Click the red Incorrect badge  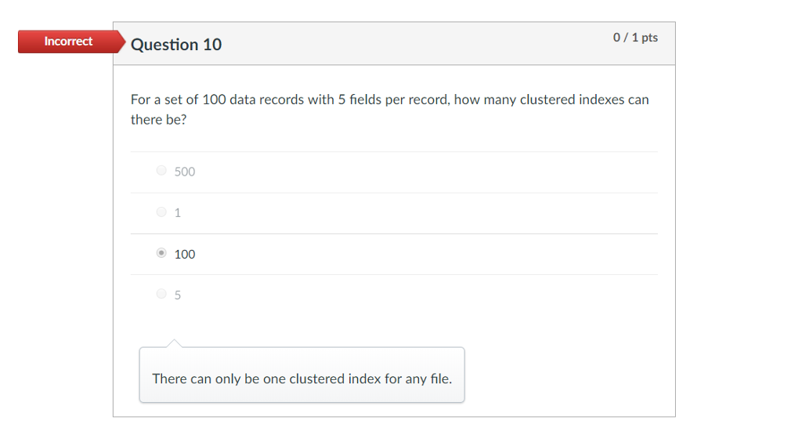[68, 42]
